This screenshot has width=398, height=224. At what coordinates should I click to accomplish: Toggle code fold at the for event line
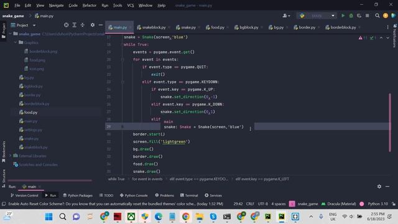[123, 60]
